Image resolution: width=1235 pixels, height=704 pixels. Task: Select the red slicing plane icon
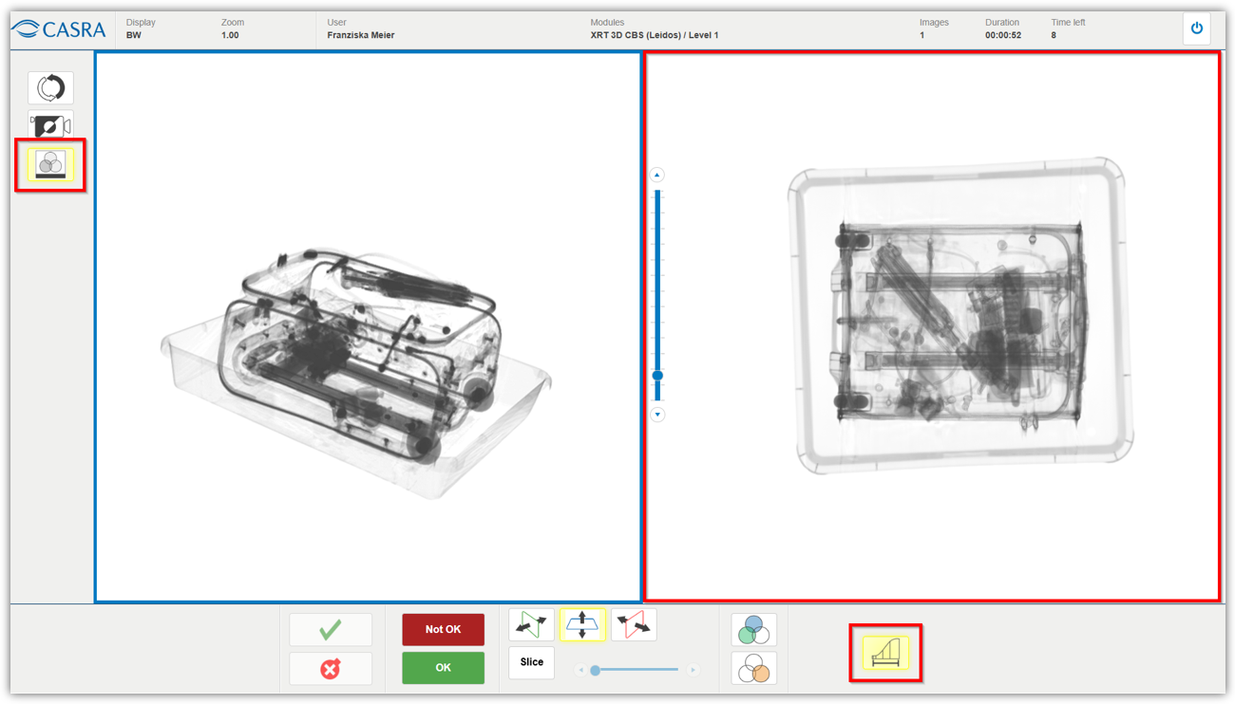634,624
